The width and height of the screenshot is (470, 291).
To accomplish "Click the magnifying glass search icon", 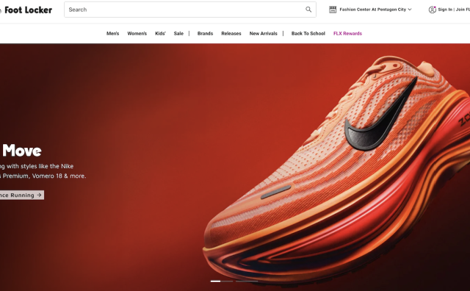I will [308, 10].
